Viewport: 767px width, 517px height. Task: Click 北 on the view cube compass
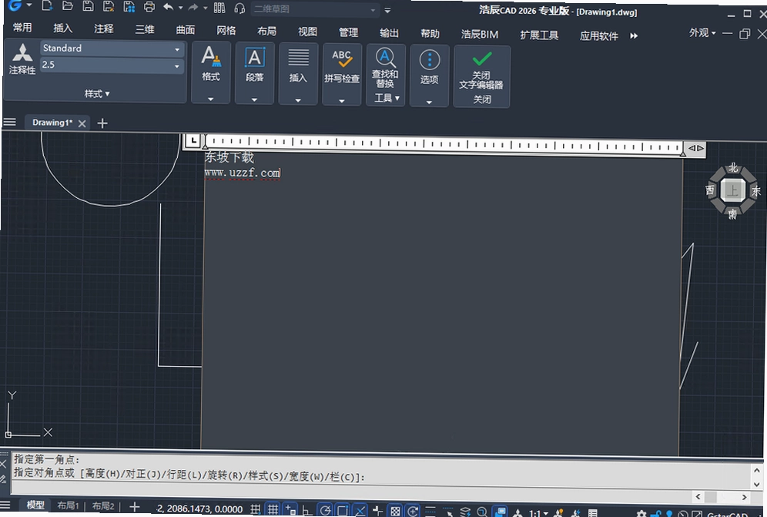[733, 168]
